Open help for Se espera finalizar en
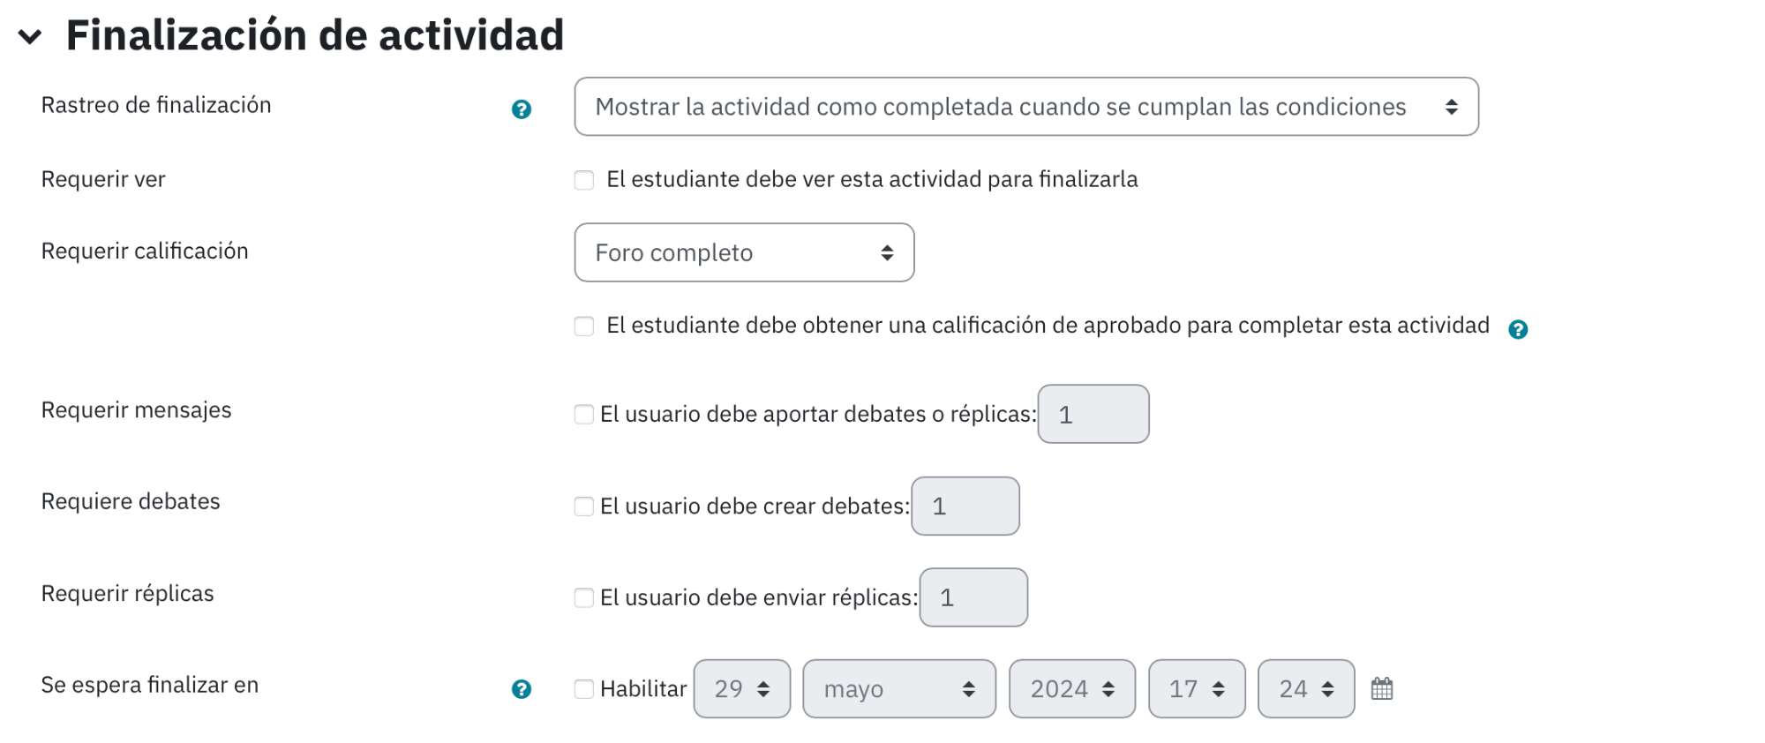Image resolution: width=1765 pixels, height=743 pixels. click(522, 689)
